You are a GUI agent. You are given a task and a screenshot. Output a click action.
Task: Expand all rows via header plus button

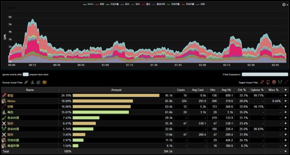[x=285, y=90]
